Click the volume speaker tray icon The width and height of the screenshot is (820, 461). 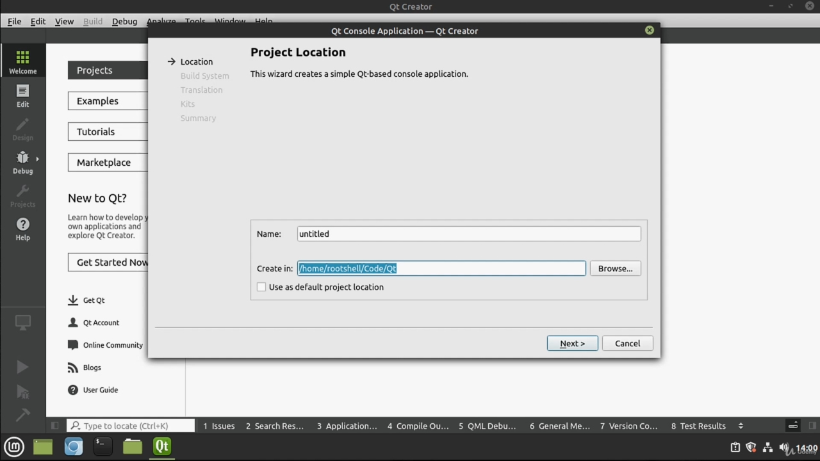tap(784, 448)
